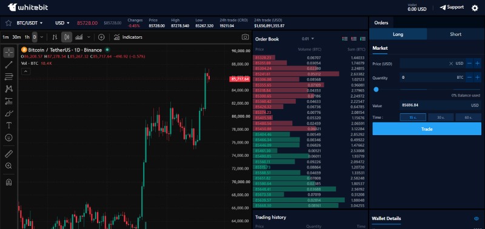Open Support via the paper plane icon
485x229 pixels.
(x=443, y=7)
